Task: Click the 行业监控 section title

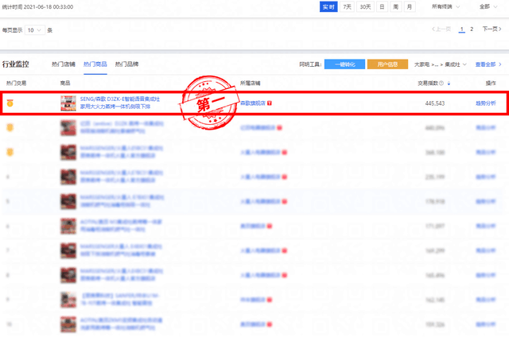Action: pyautogui.click(x=16, y=64)
